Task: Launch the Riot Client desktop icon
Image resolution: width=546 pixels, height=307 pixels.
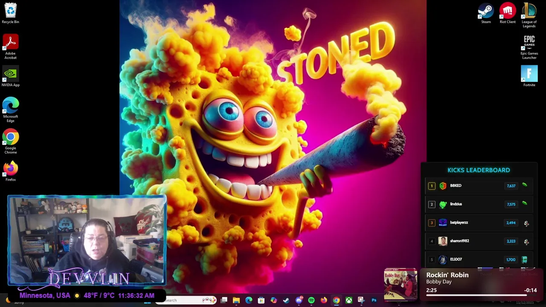Action: [508, 13]
